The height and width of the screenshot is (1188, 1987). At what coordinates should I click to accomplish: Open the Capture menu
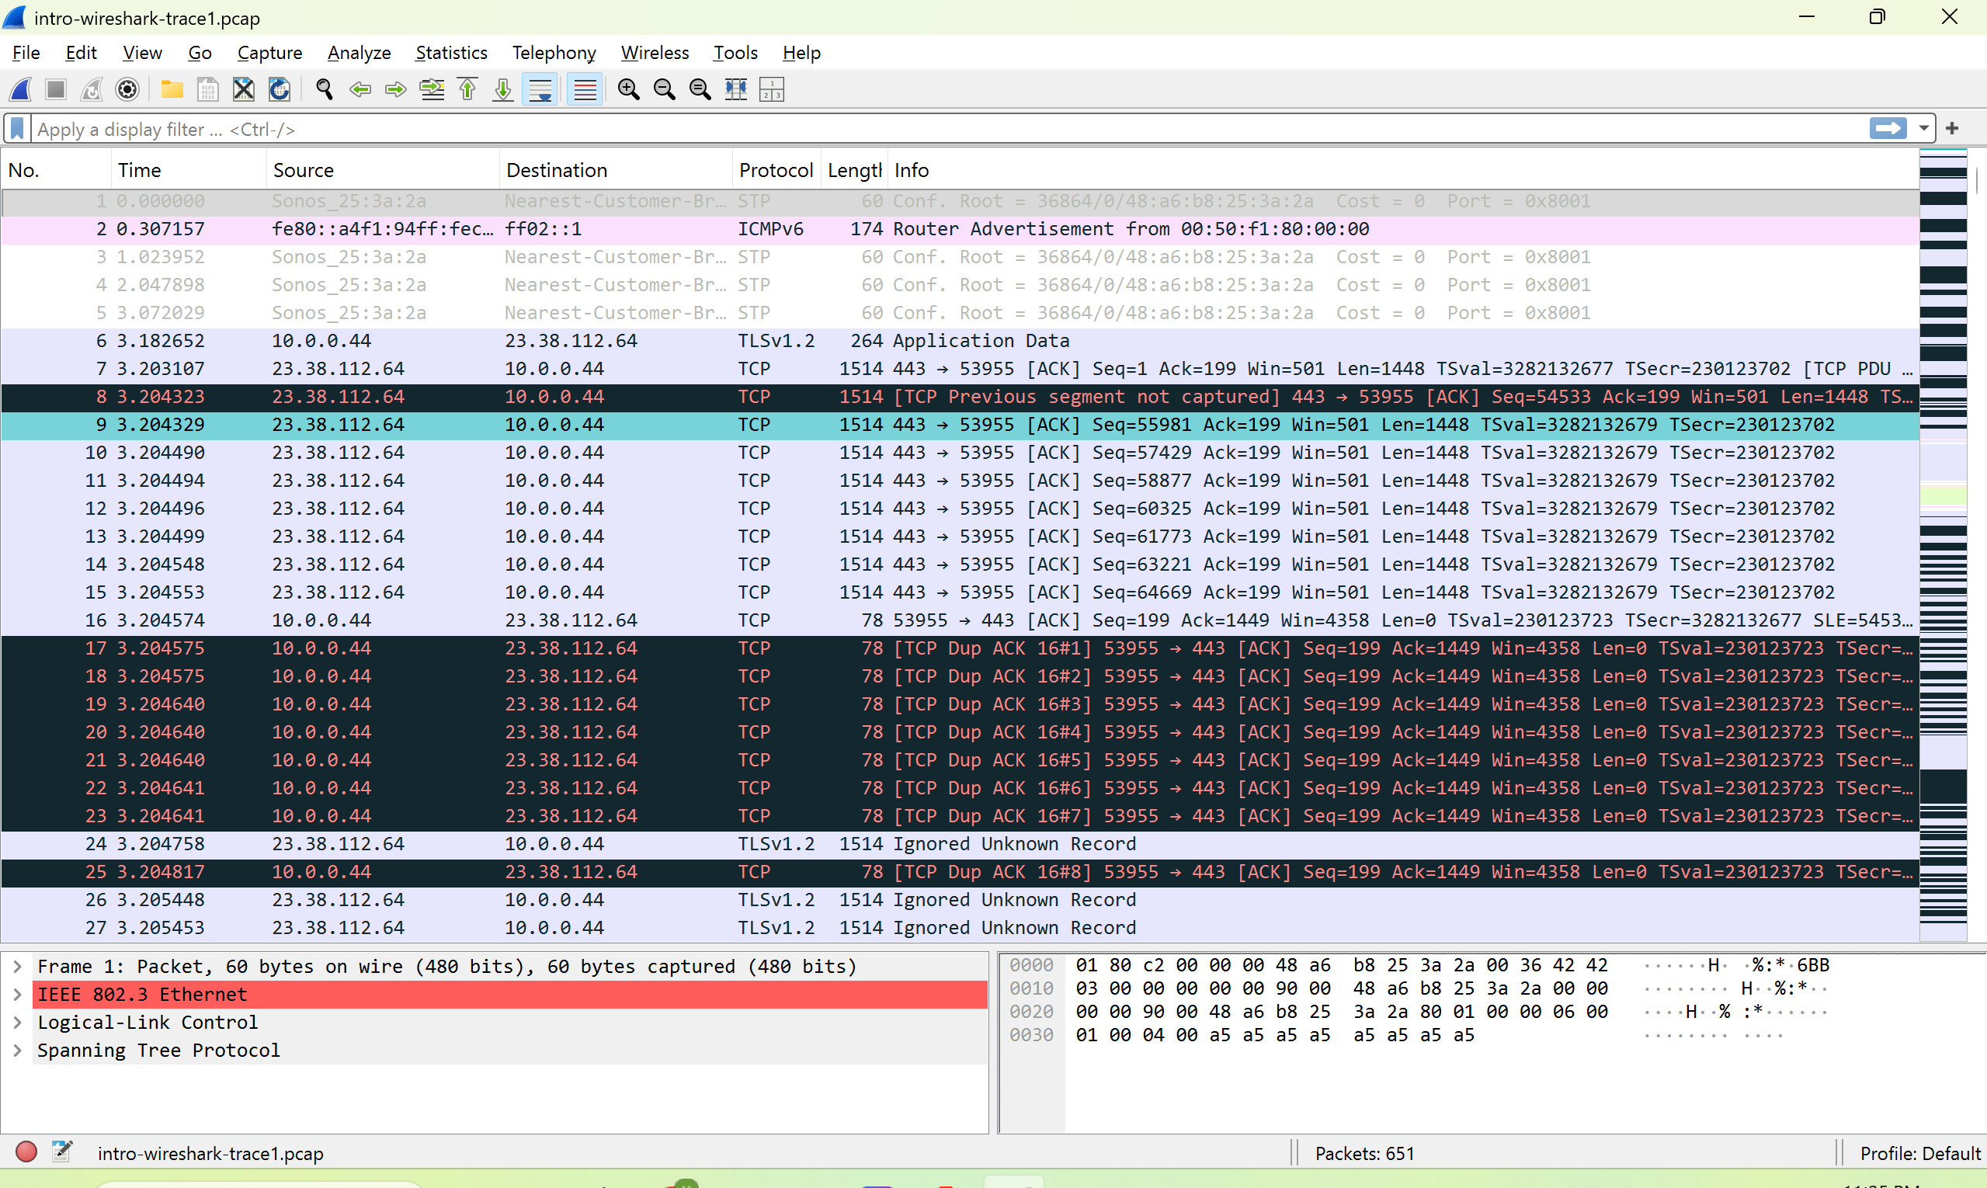[x=269, y=53]
